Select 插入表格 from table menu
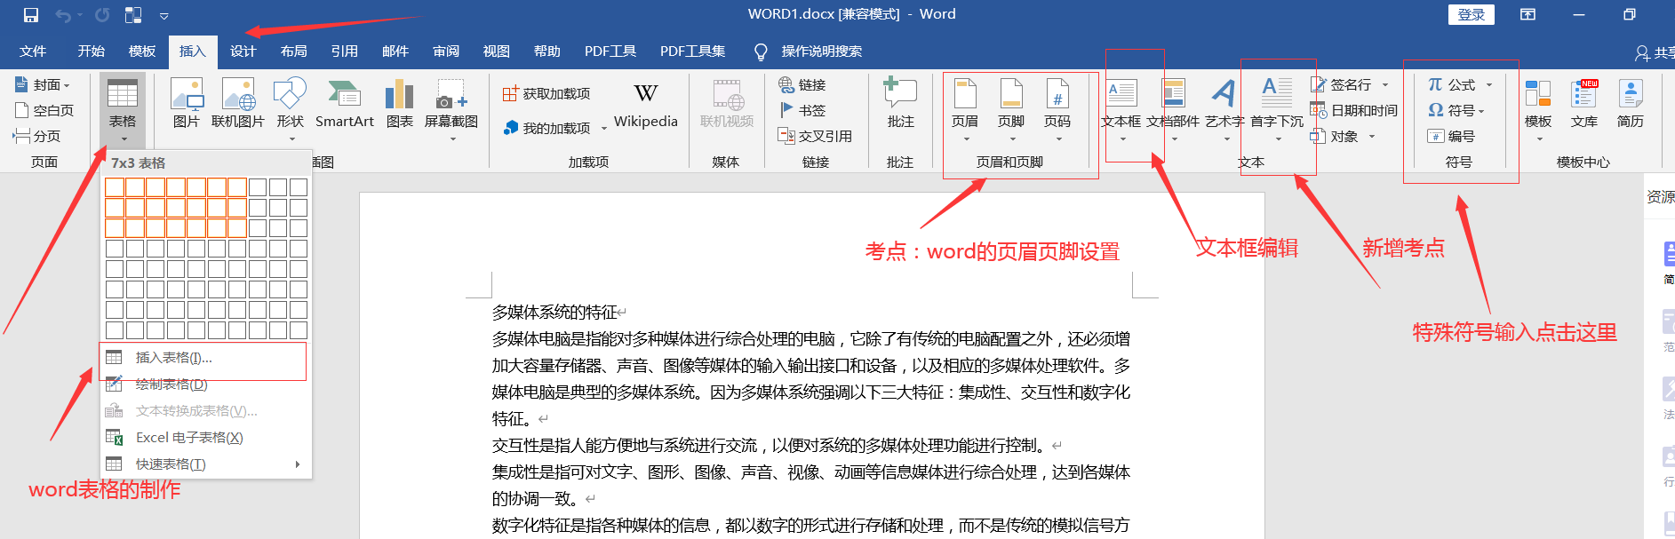 [205, 357]
